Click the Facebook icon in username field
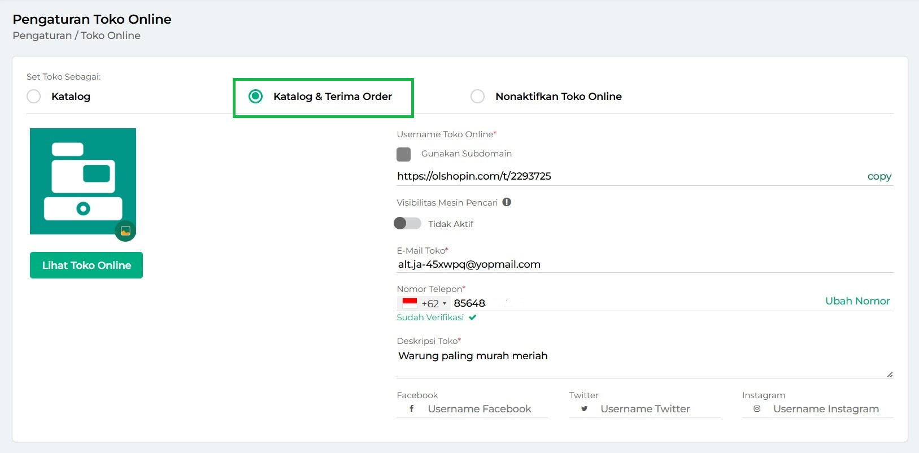 point(412,409)
